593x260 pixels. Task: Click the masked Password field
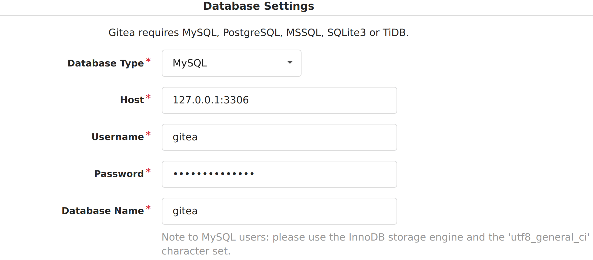pyautogui.click(x=279, y=174)
